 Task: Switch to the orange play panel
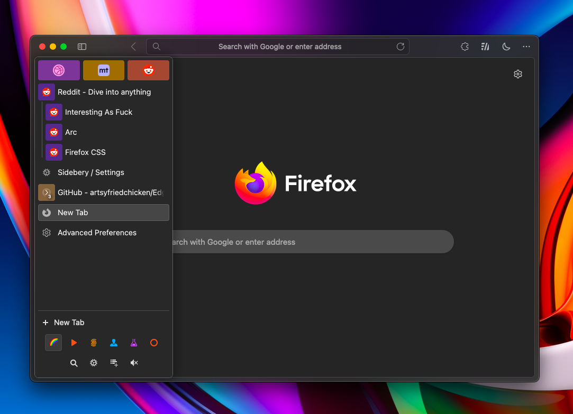click(74, 343)
